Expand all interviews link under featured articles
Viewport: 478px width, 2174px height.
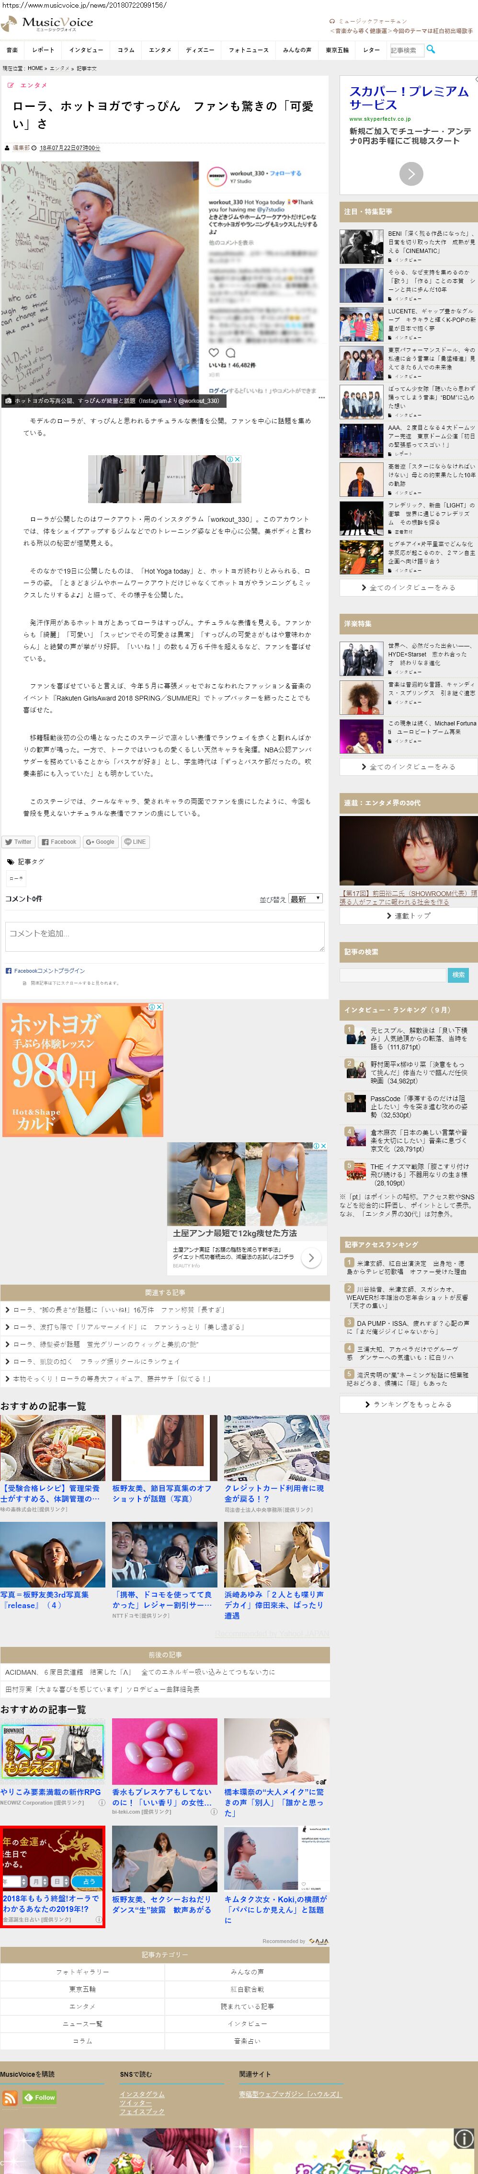(408, 587)
